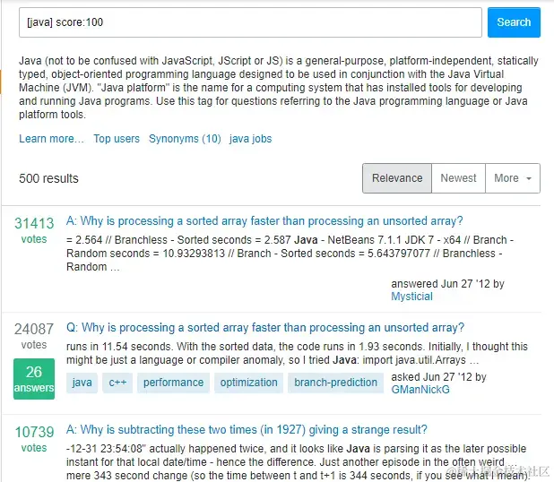Select the optimization tag
The width and height of the screenshot is (554, 482).
pos(248,383)
